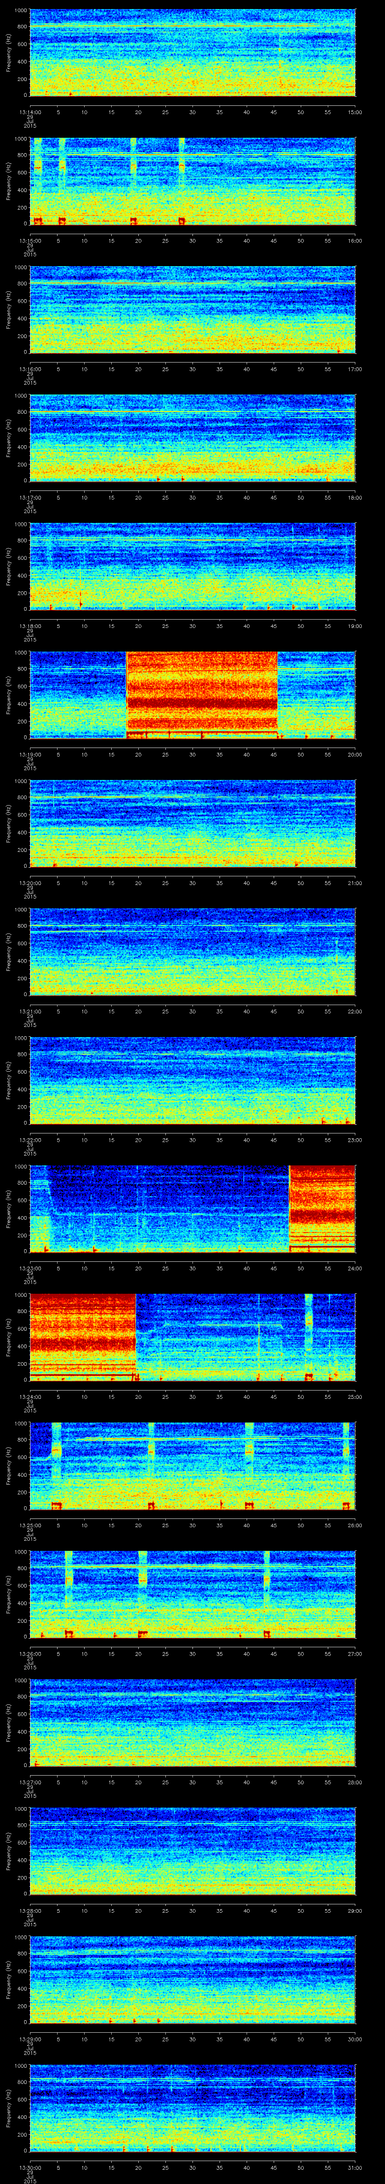The width and height of the screenshot is (385, 2184).
Task: Select the spectrogram panel starting at 13:20:00
Action: pyautogui.click(x=192, y=823)
